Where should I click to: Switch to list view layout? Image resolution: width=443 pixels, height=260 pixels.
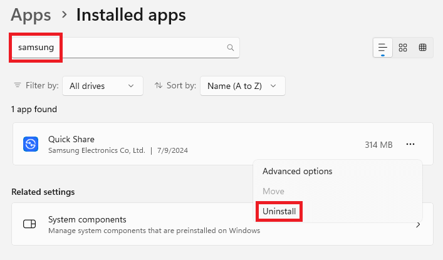pos(382,48)
